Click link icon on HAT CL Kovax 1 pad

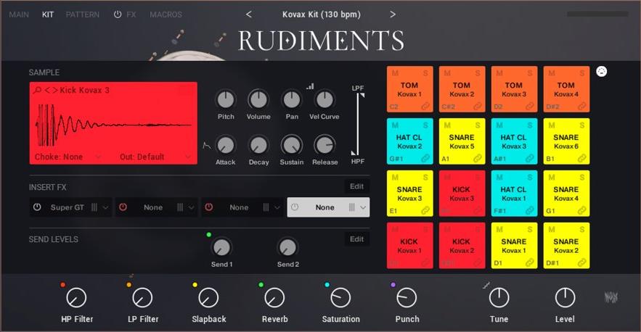[529, 210]
